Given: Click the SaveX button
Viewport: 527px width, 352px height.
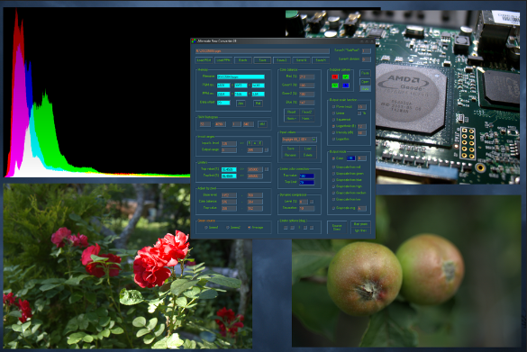Looking at the screenshot, I should click(321, 60).
